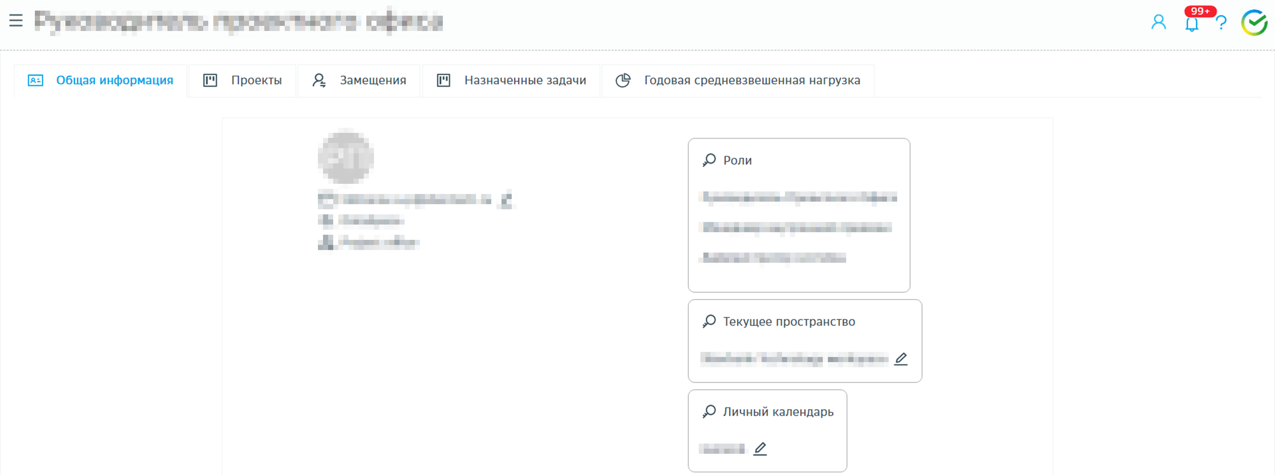
Task: Click the third role entry in Роли
Action: 773,258
